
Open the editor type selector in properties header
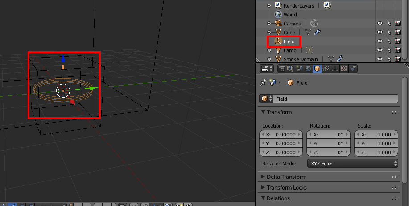pos(266,69)
